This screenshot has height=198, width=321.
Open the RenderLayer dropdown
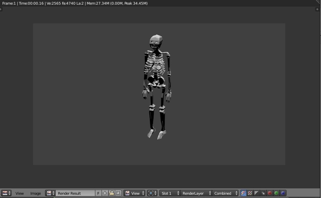195,193
